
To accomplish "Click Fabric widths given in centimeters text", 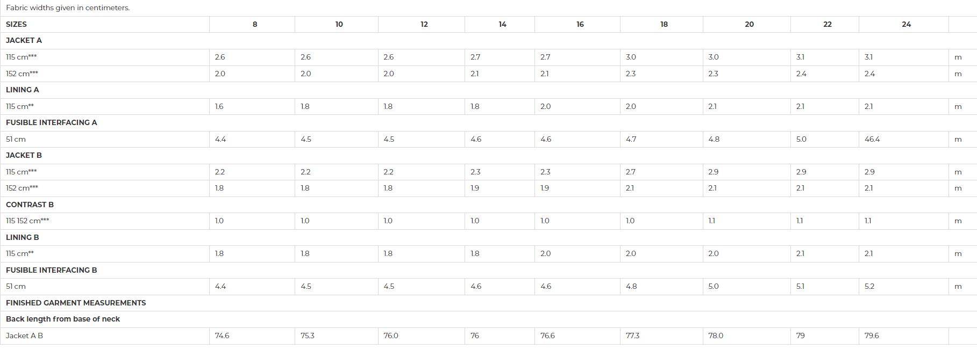I will (x=68, y=8).
